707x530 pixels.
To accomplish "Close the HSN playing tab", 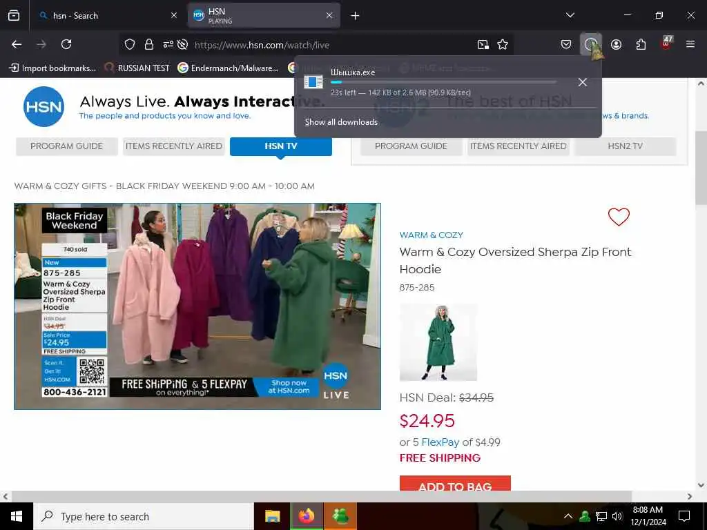I will coord(329,15).
